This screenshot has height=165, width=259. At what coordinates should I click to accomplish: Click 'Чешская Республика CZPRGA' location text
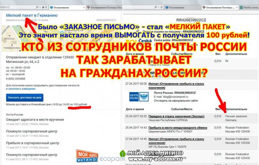point(168,120)
